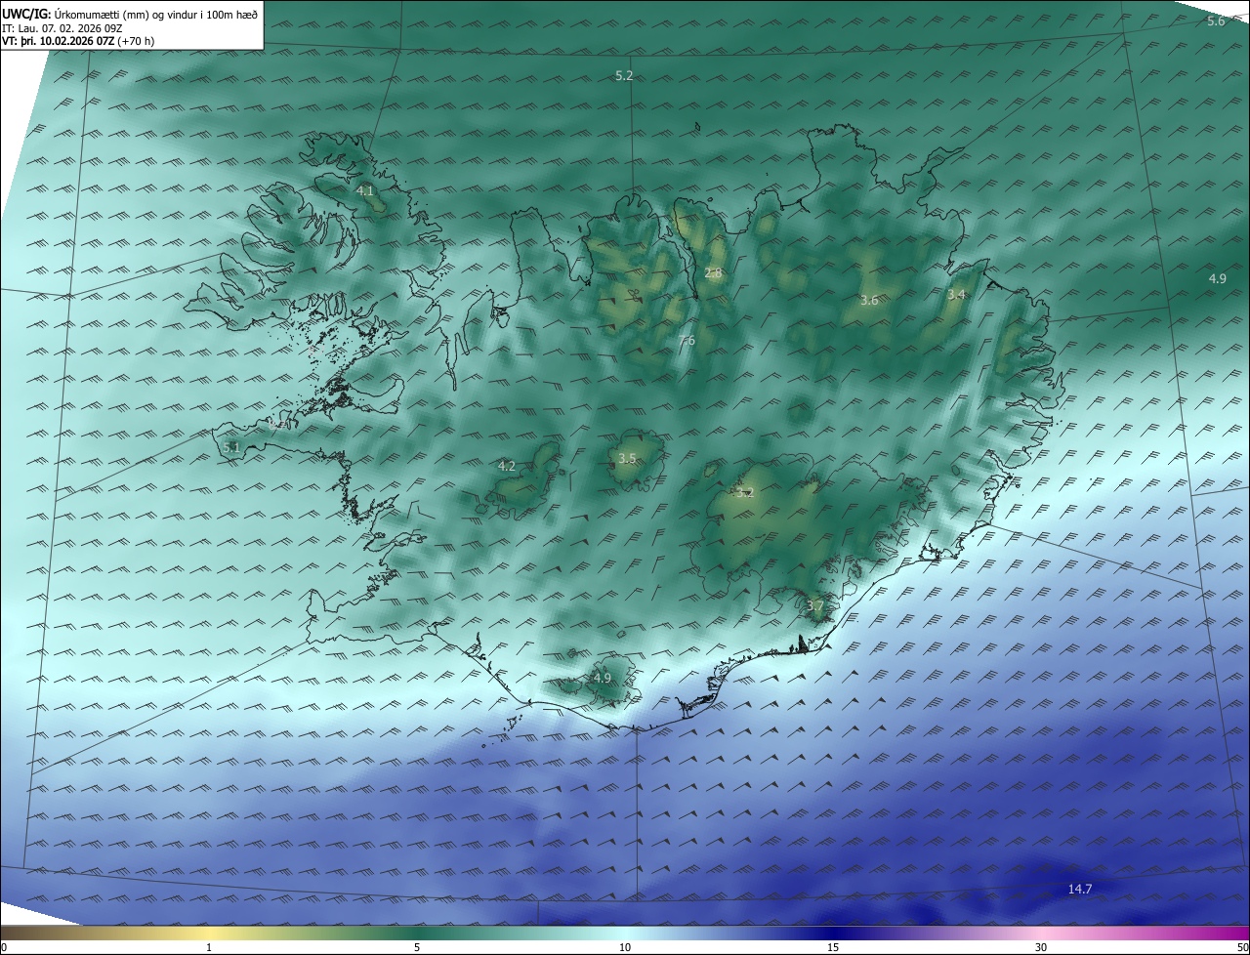Click the colour scale tick label 1
Screen dimensions: 1250x955
coord(209,947)
